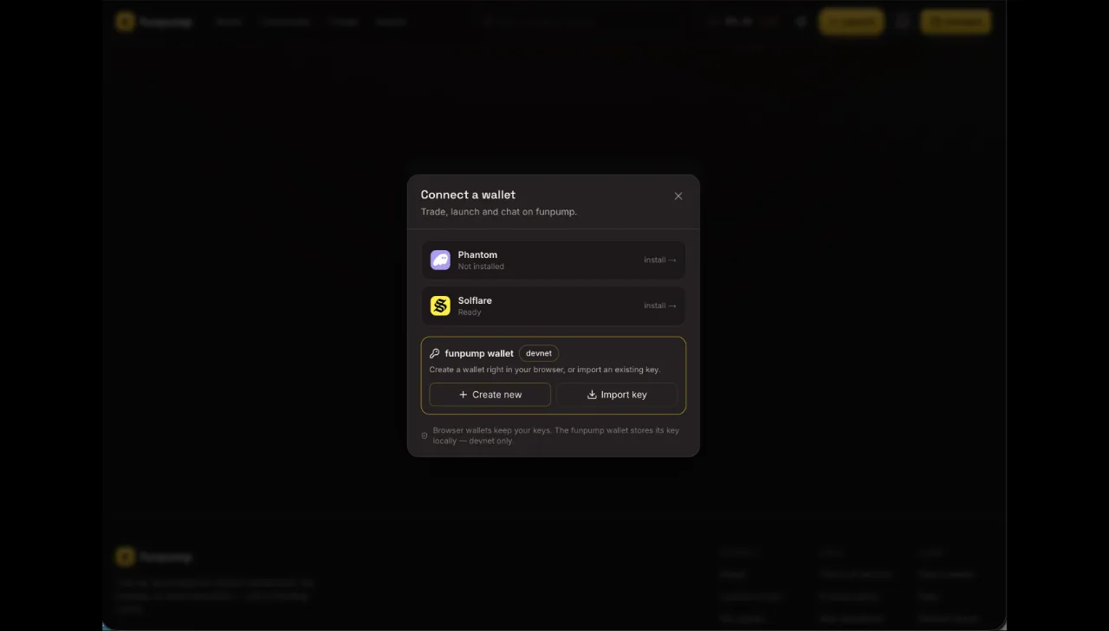The image size is (1109, 631).
Task: Select the Phantom wallet name
Action: (x=477, y=254)
